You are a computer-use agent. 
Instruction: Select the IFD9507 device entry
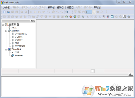pyautogui.click(x=19, y=40)
